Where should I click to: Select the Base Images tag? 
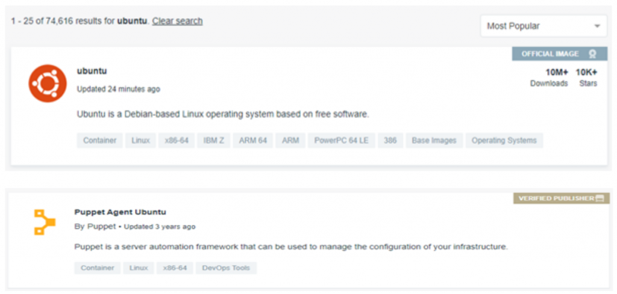(x=434, y=141)
